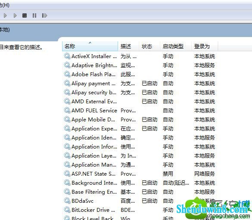This screenshot has width=252, height=220.
Task: Click the Restart Service toolbar icon
Action: [44, 15]
